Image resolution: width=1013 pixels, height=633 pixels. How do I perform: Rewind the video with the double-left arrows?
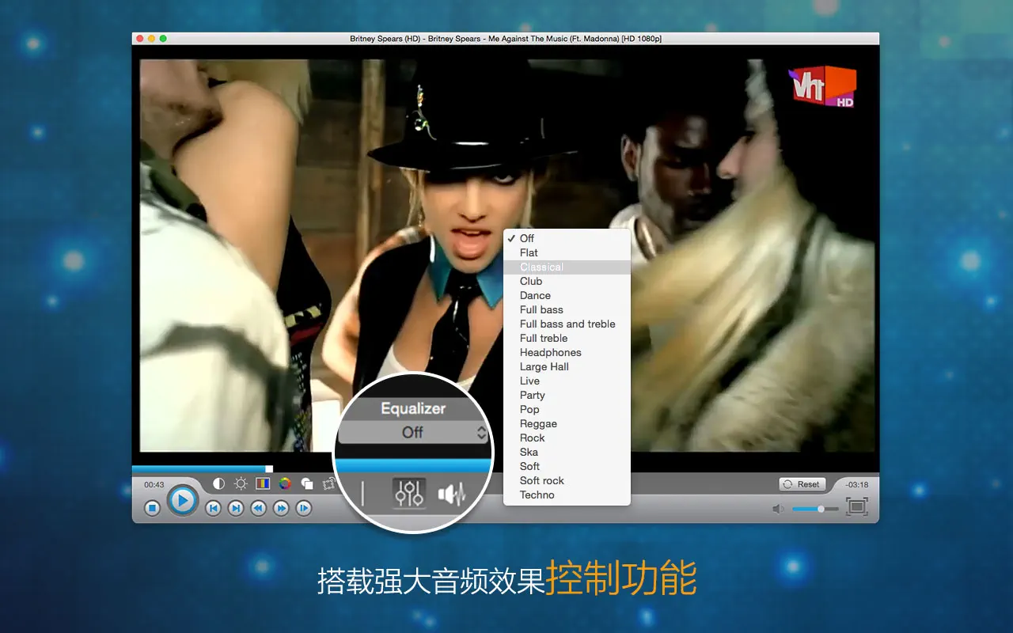pos(258,509)
